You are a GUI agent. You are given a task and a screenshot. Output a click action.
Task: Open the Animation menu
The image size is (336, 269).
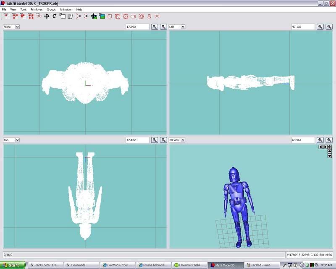click(66, 9)
